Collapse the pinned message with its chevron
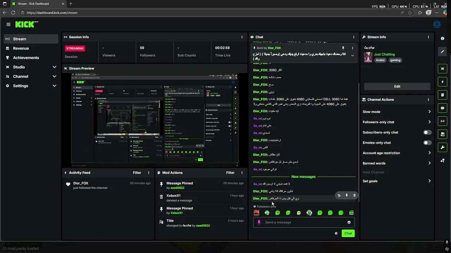The width and height of the screenshot is (451, 253). point(352,56)
